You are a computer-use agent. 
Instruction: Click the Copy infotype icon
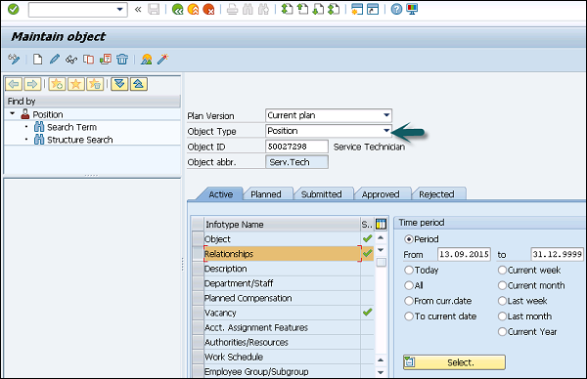coord(88,59)
